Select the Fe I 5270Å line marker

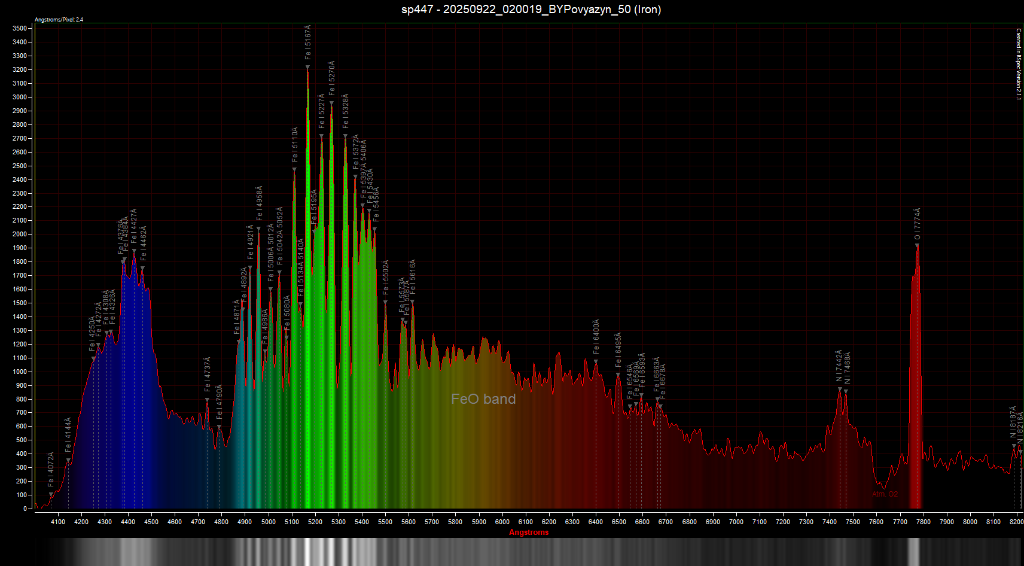click(x=332, y=103)
